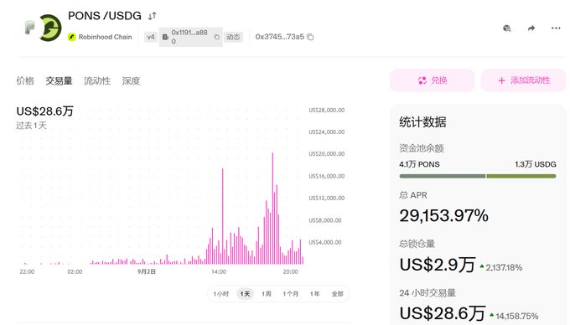This screenshot has width=570, height=325.
Task: Click the 22:00 time axis label
Action: coord(27,271)
